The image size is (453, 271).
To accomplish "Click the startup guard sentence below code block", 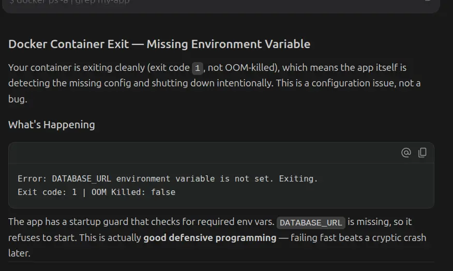I will (141, 222).
